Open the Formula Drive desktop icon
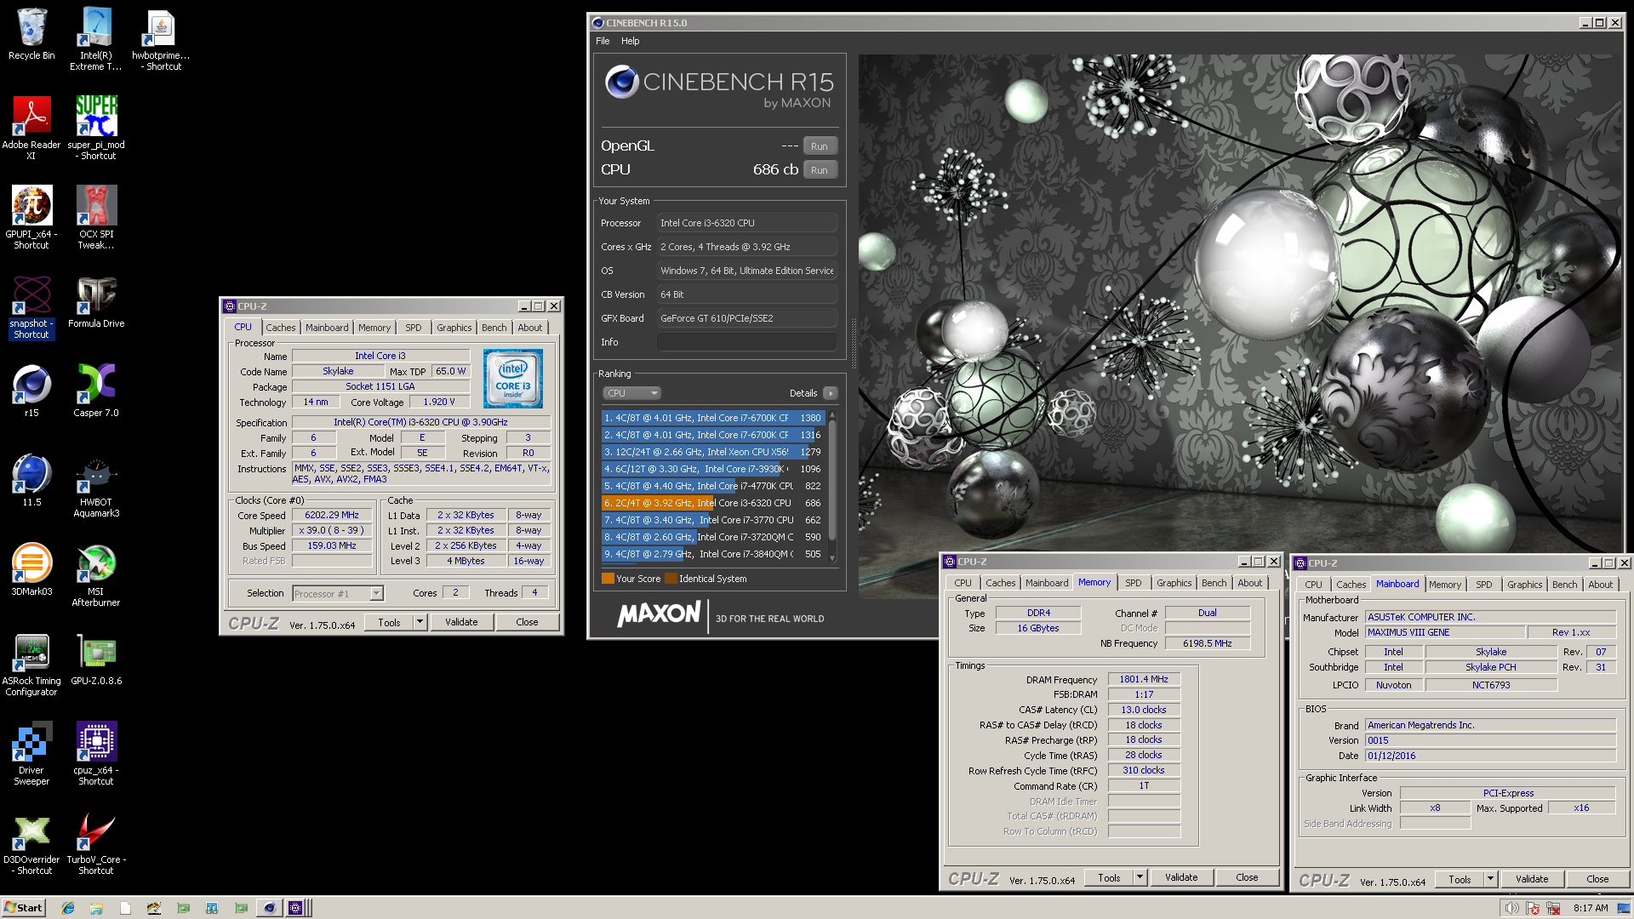Image resolution: width=1634 pixels, height=919 pixels. [96, 303]
